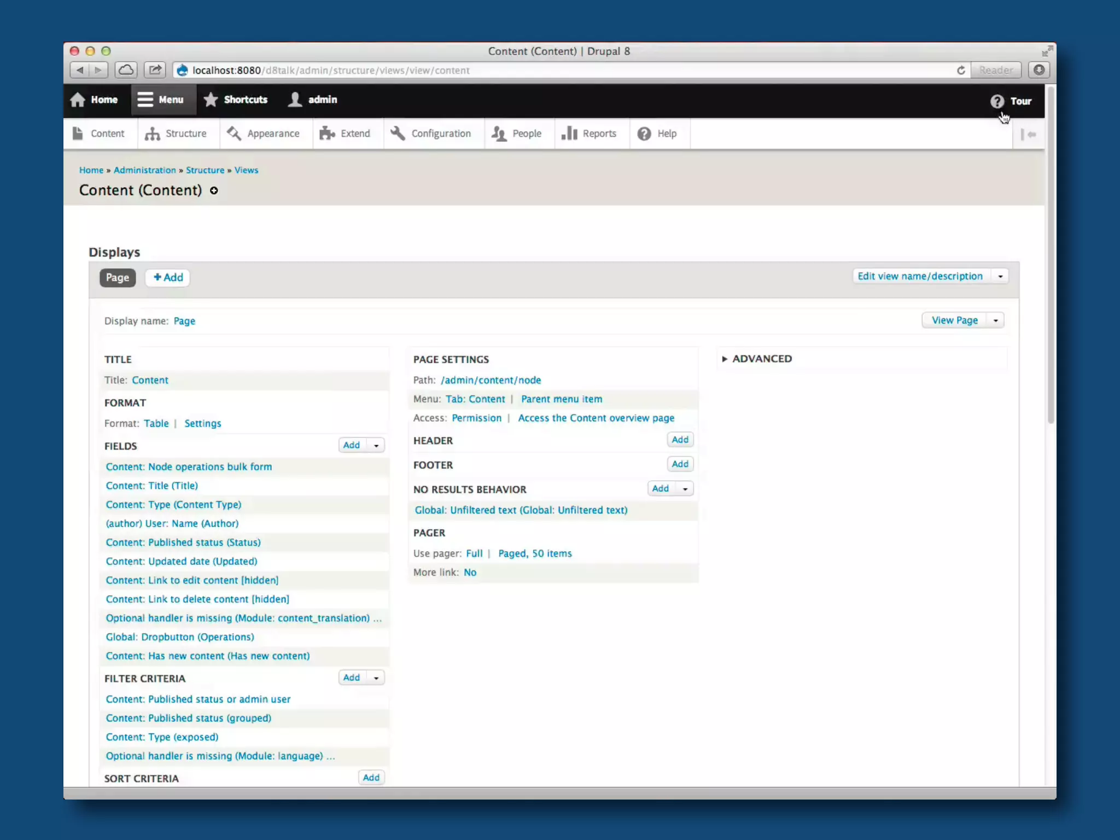Viewport: 1120px width, 840px height.
Task: Open the Tour help icon
Action: pyautogui.click(x=996, y=101)
